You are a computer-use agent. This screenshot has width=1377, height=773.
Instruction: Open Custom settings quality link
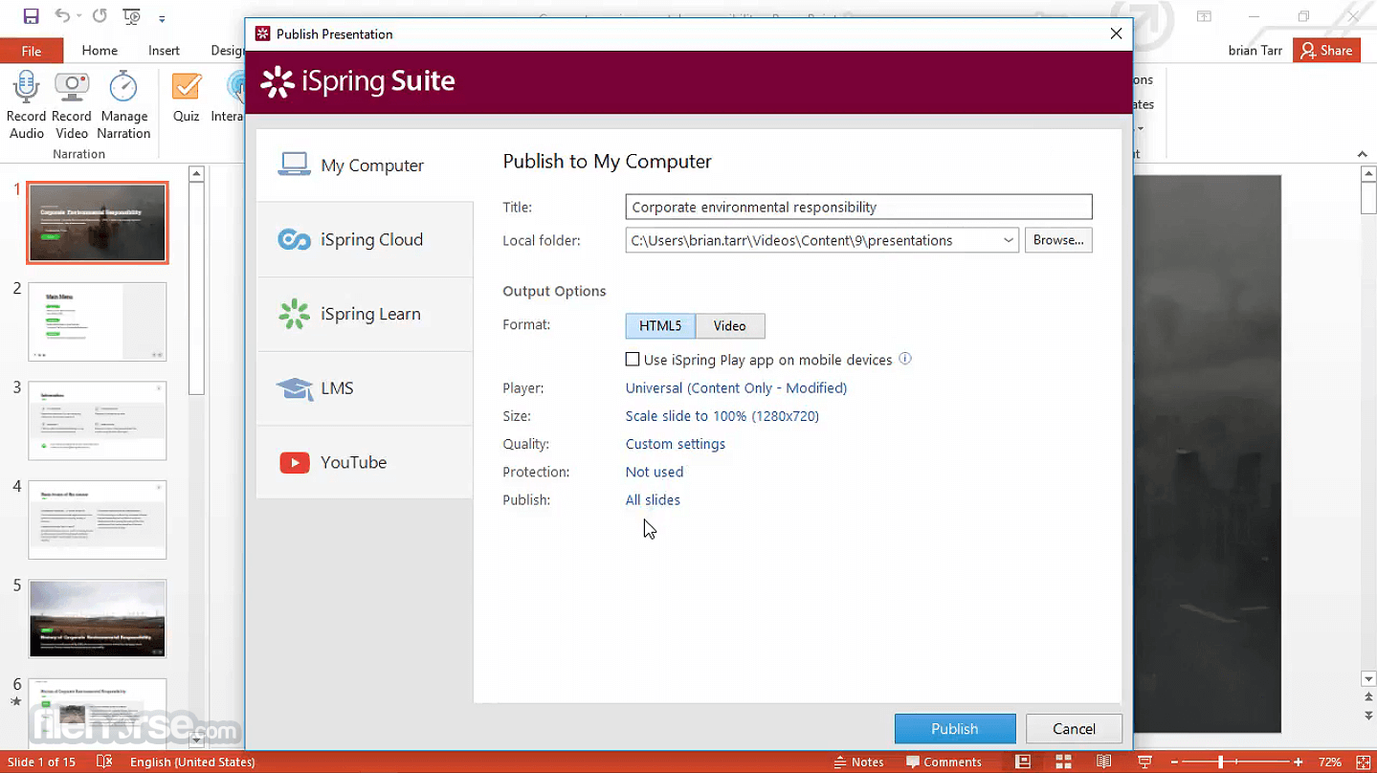click(676, 444)
